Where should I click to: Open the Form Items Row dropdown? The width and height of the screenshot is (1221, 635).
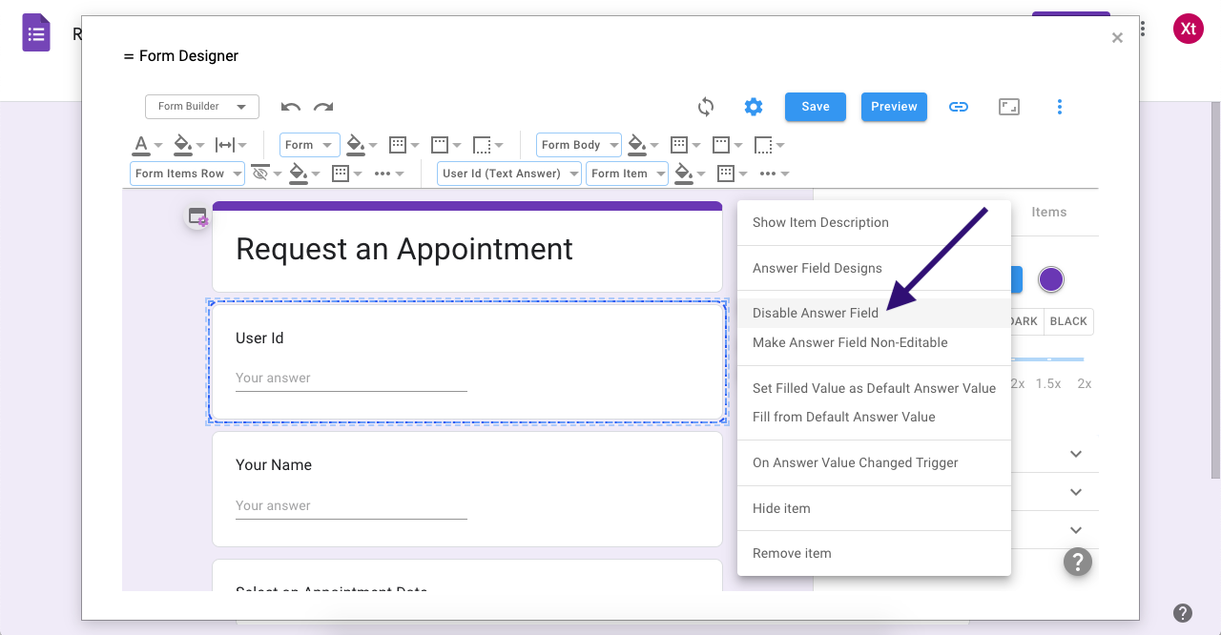point(187,174)
